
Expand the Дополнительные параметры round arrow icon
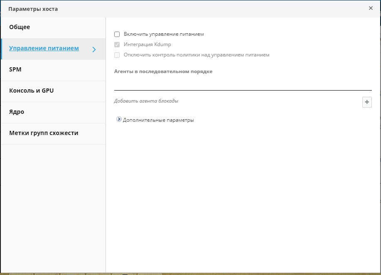coord(119,120)
